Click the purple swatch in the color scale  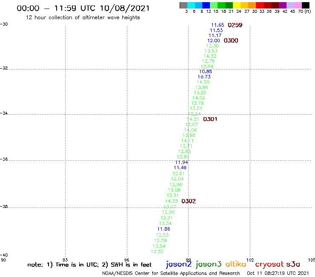click(x=283, y=5)
